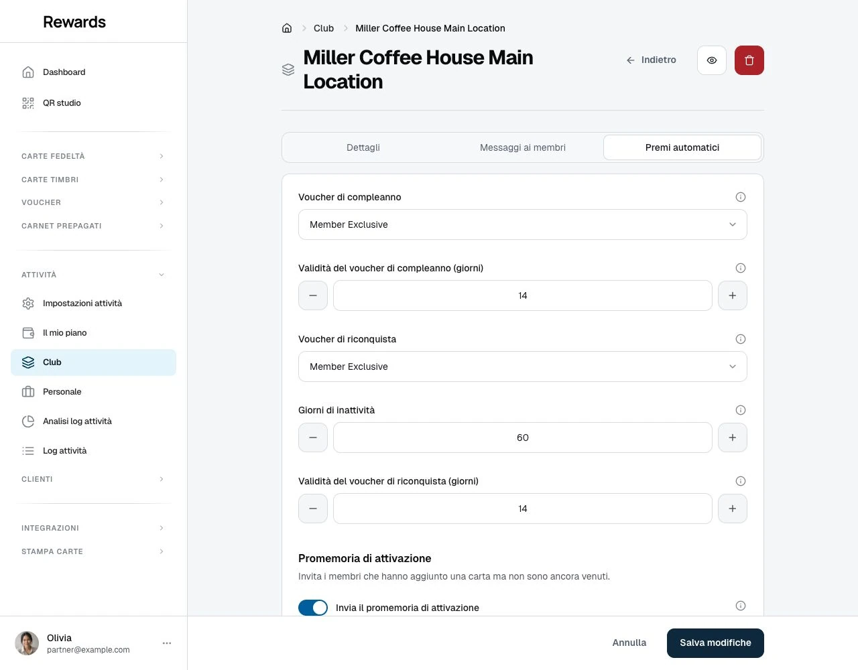Open Voucher di compleanno dropdown
This screenshot has height=670, width=858.
pyautogui.click(x=523, y=224)
